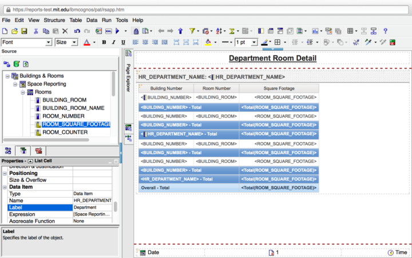Collapse the Buildings & Rooms tree node

coord(7,76)
